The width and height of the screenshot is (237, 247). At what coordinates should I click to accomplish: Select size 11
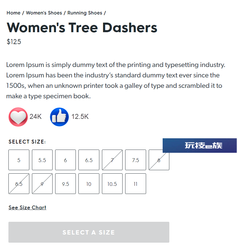click(x=136, y=184)
